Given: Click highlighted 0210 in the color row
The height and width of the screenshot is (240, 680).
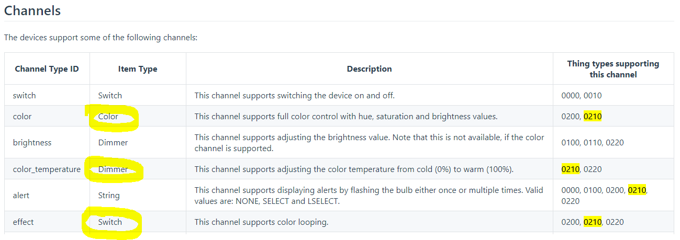Looking at the screenshot, I should point(593,117).
